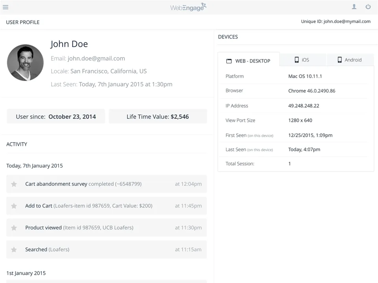The width and height of the screenshot is (378, 283).
Task: Switch to the iOS devices tab
Action: (x=303, y=60)
